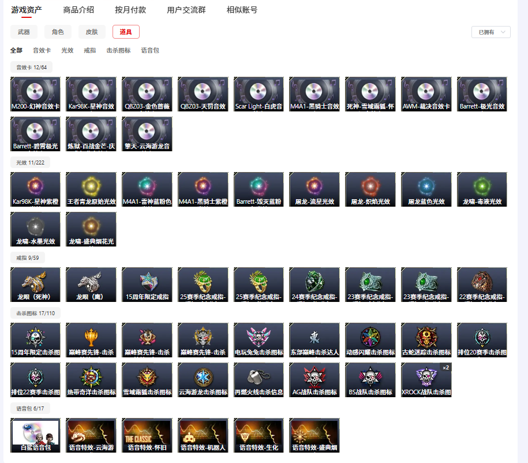The width and height of the screenshot is (528, 463).
Task: Choose the 皮肤 category button
Action: coord(92,32)
